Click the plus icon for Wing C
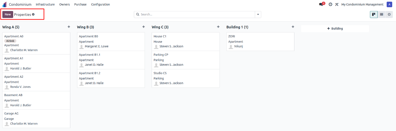396x131 pixels. click(x=218, y=27)
